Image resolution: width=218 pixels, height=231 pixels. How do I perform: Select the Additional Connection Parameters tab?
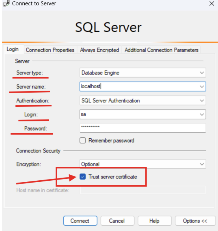(161, 50)
